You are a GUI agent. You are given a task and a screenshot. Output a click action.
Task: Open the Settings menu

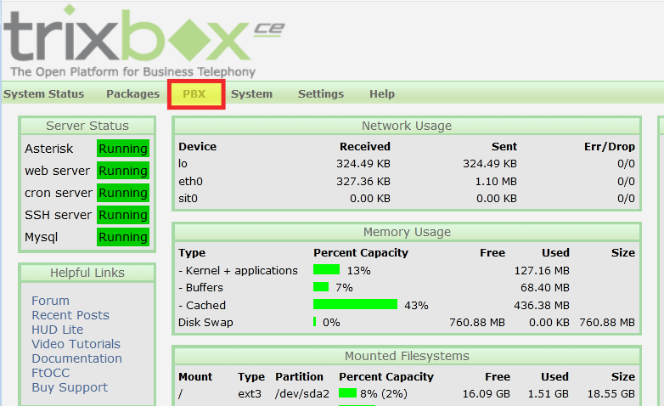coord(321,93)
